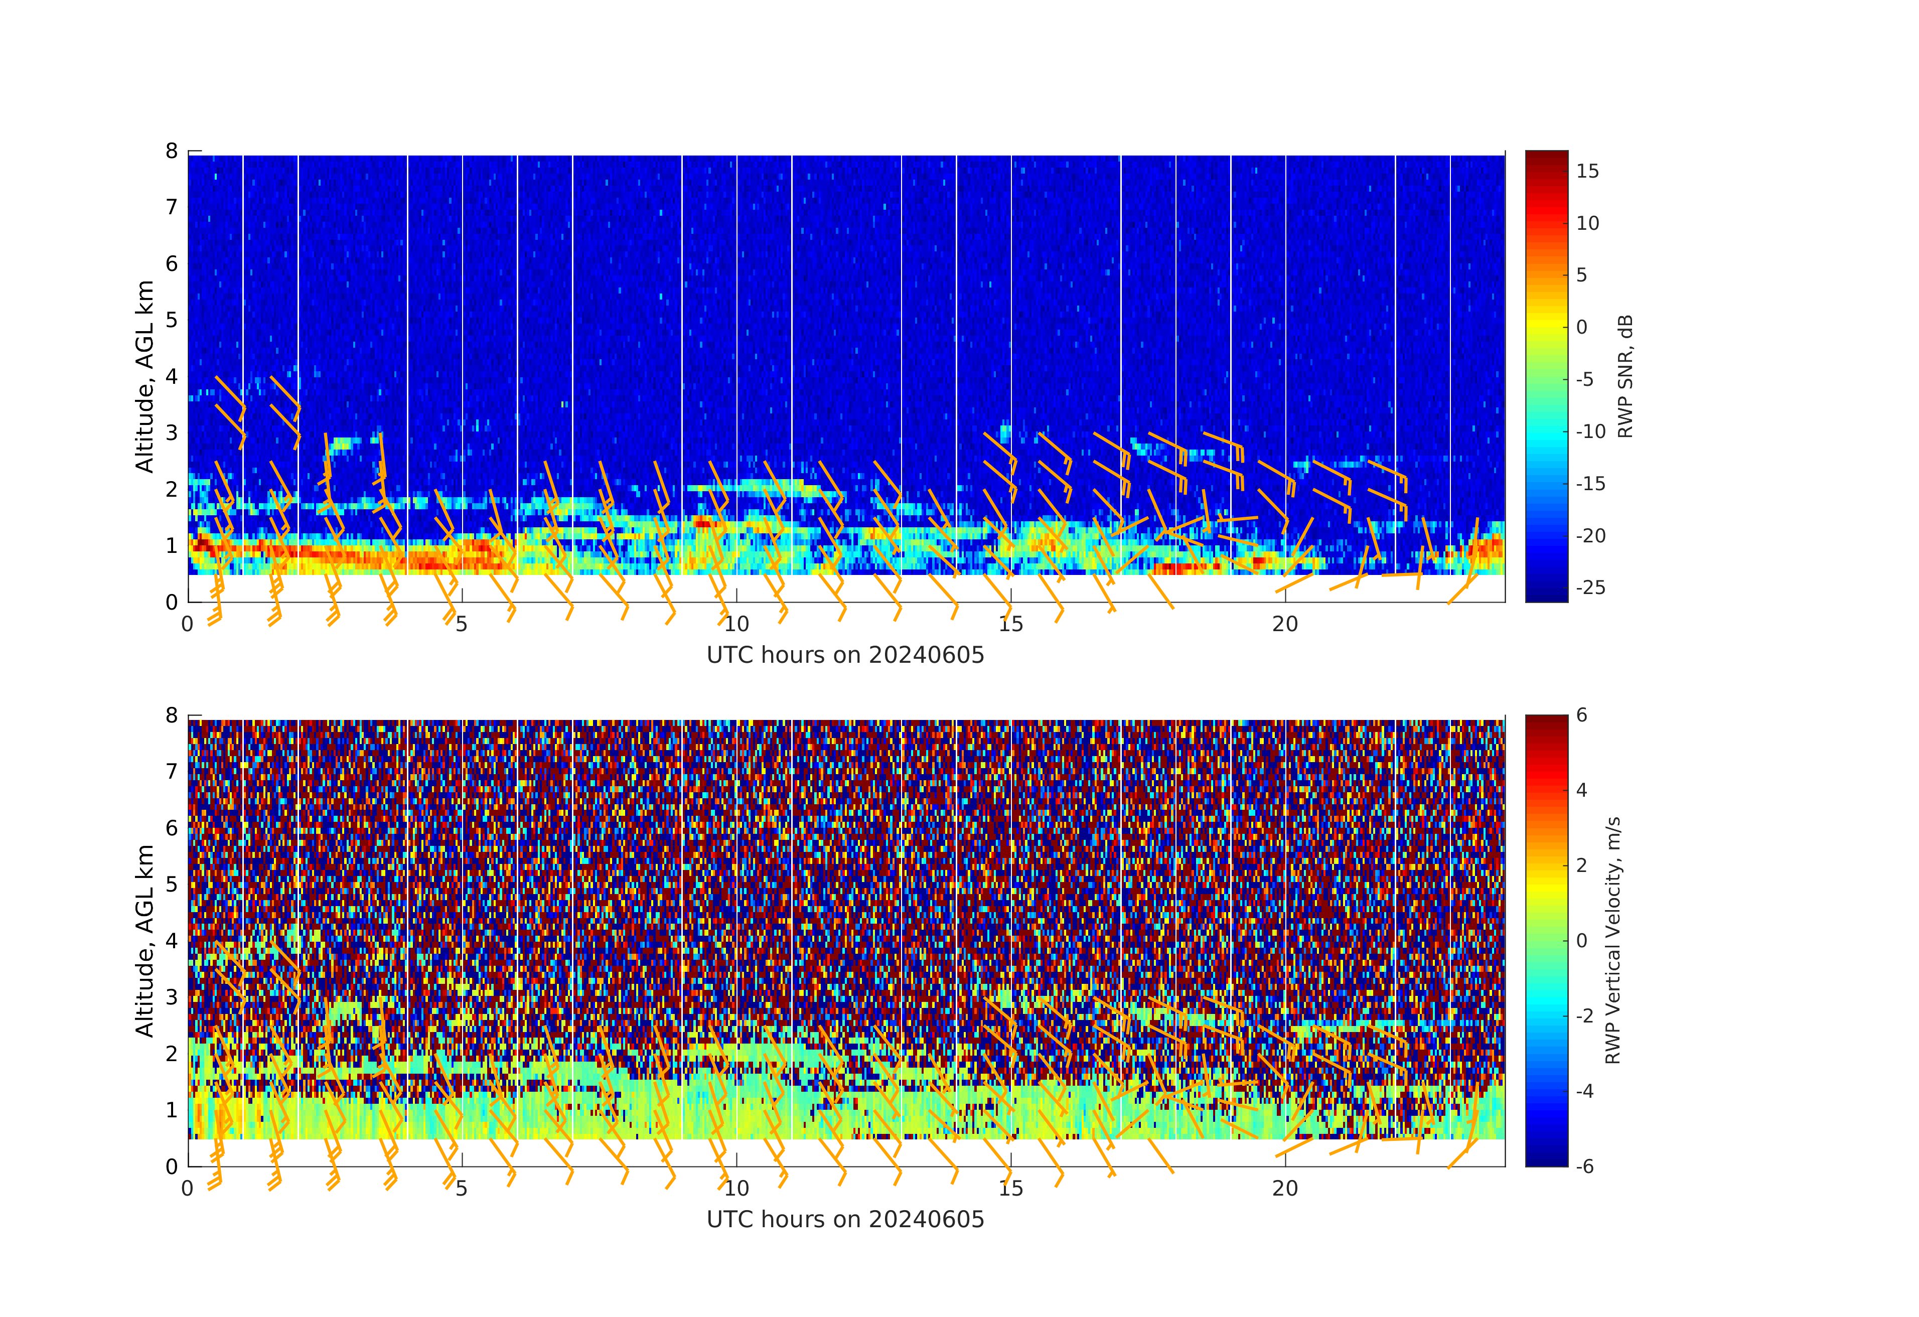Click the top plot 'Altitude, AGL km' axis label

click(145, 376)
